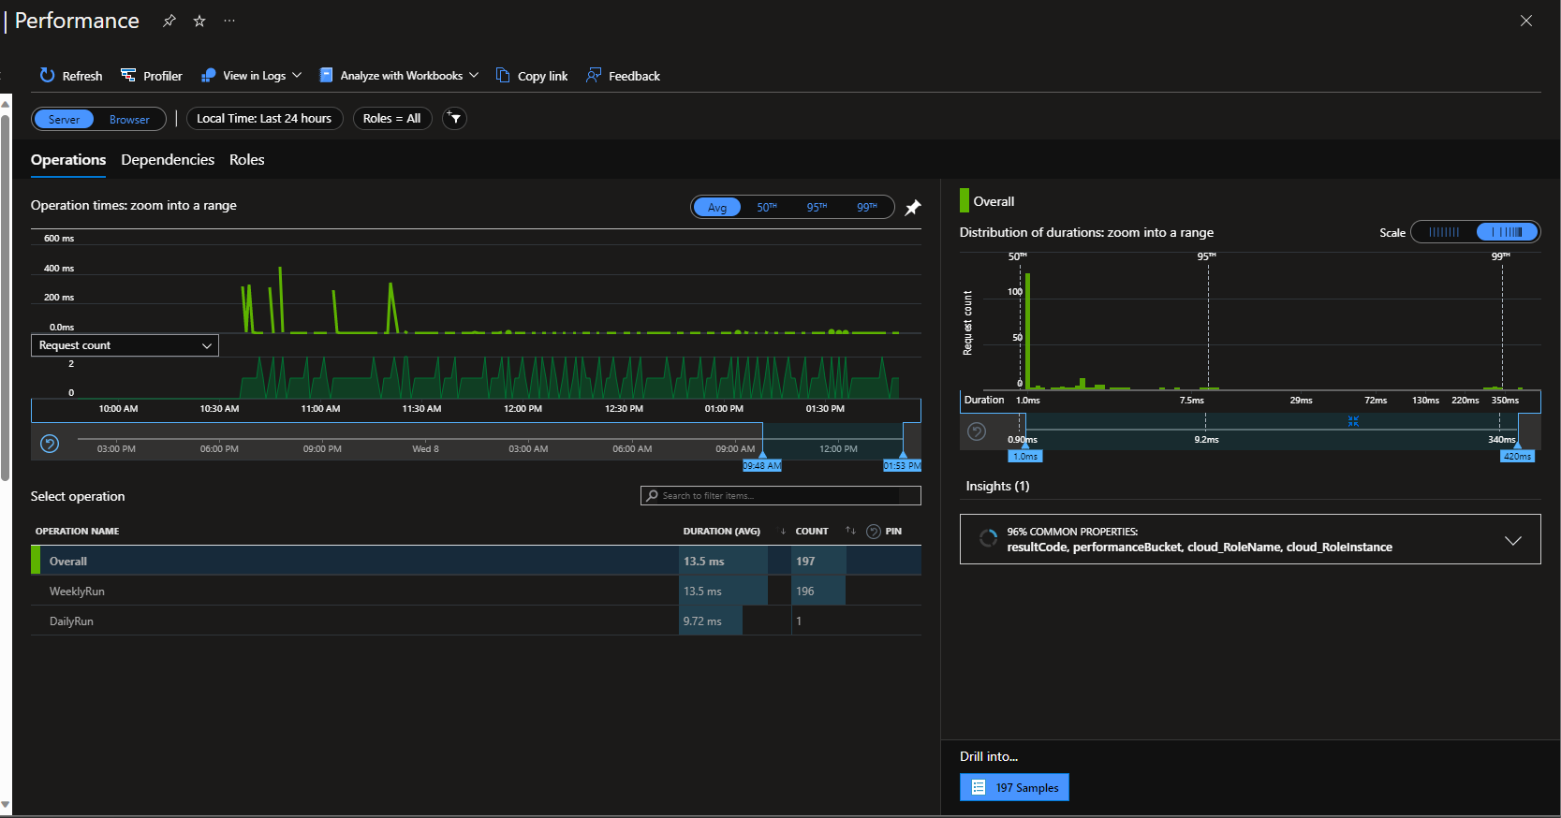Close the Performance blade
Screen dimensions: 1561x818
click(x=1526, y=21)
